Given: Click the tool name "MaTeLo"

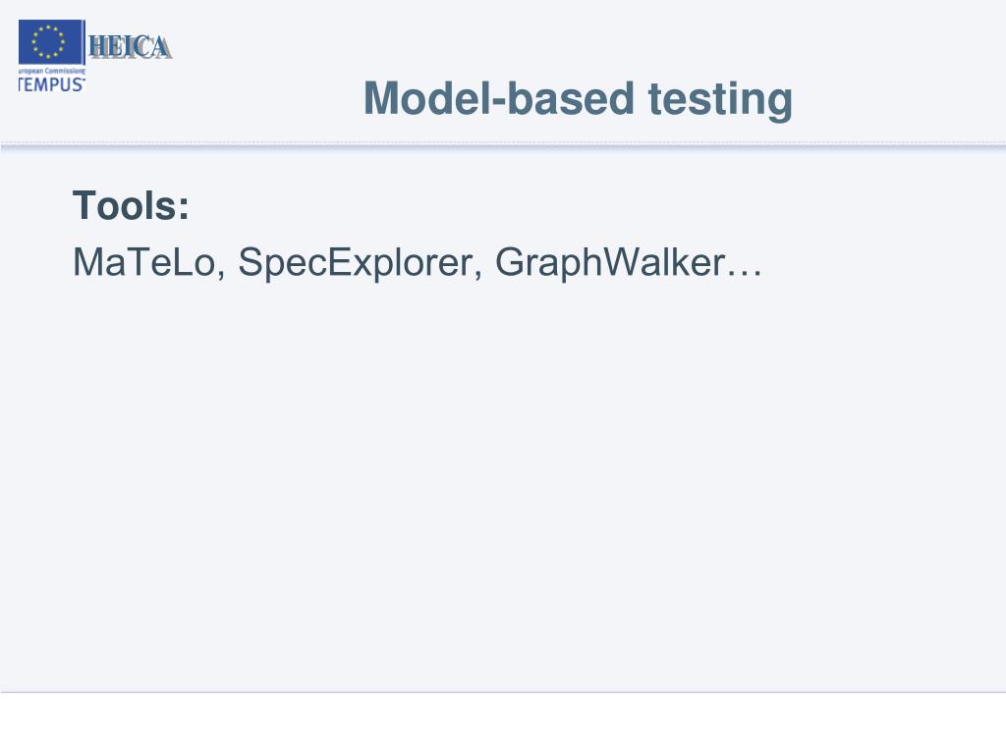Looking at the screenshot, I should click(143, 262).
